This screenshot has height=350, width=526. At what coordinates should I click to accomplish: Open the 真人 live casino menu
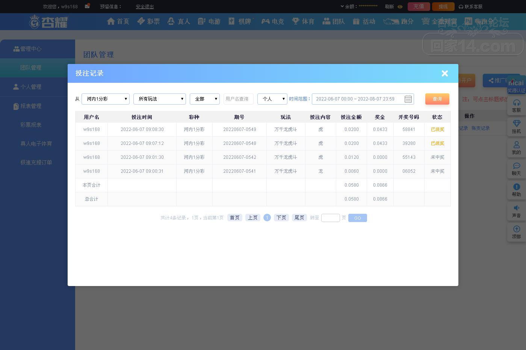click(179, 21)
